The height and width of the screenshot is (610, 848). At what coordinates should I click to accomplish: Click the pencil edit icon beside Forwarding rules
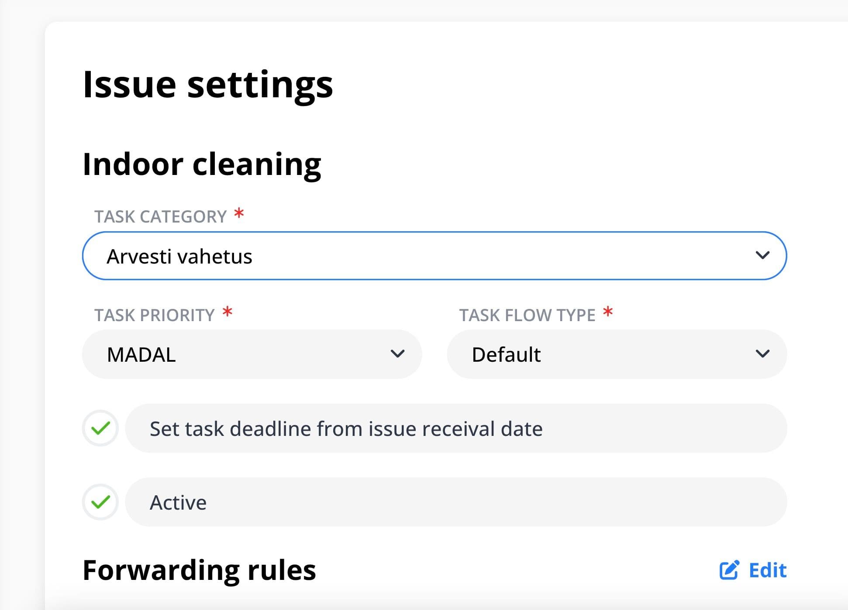tap(729, 570)
